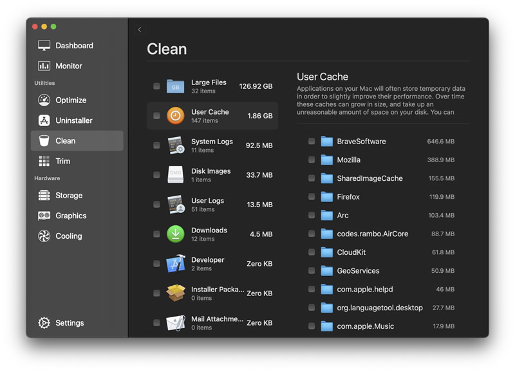This screenshot has width=515, height=372.
Task: Select the Downloads 12 items subtitle
Action: (x=203, y=239)
